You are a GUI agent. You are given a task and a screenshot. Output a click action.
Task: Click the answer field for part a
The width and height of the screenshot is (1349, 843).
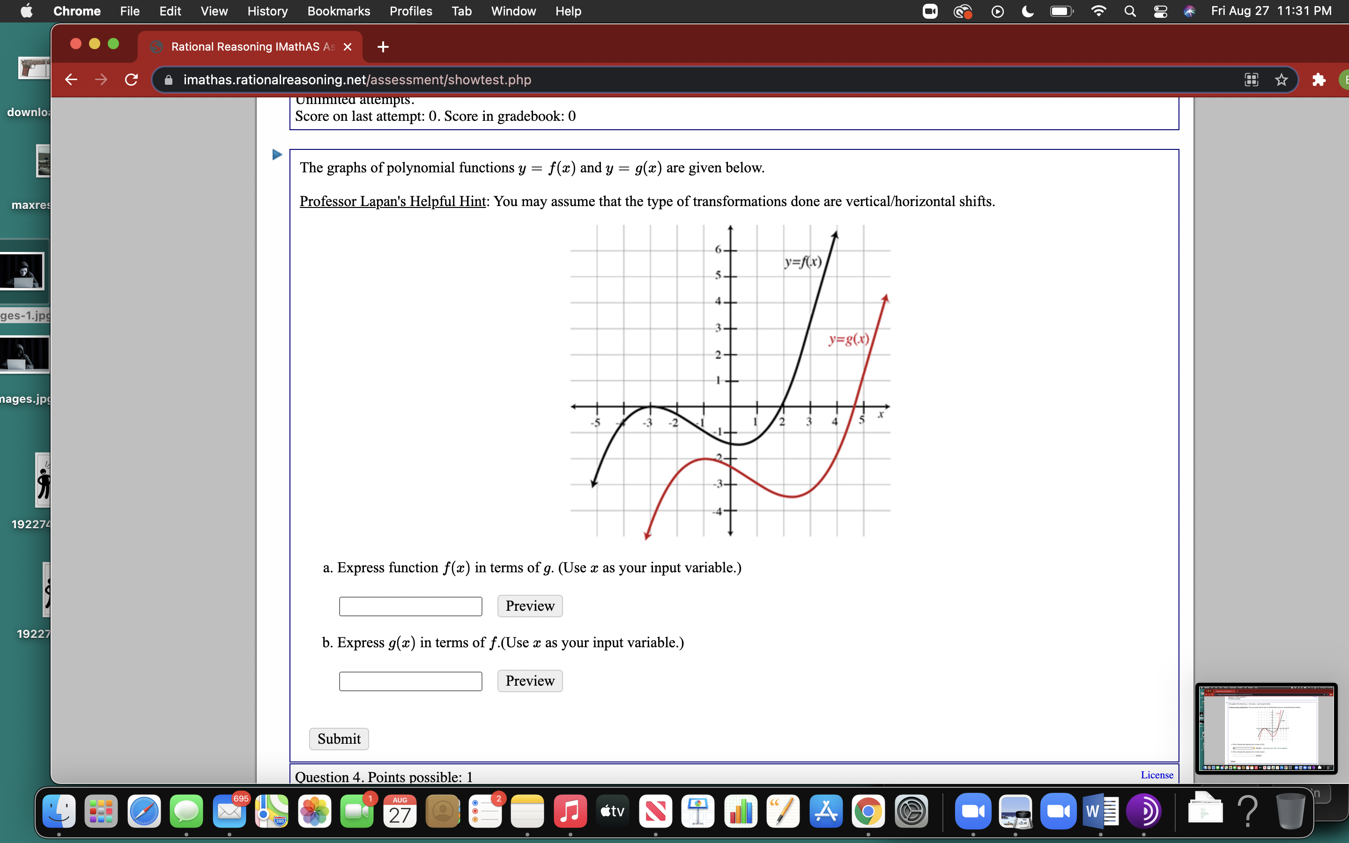pyautogui.click(x=410, y=606)
